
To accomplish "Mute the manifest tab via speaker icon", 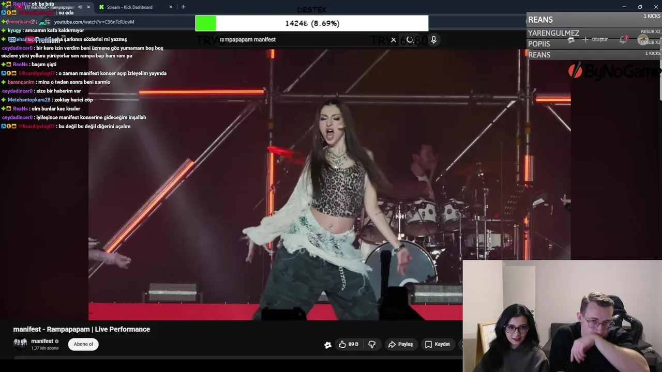I will coord(80,7).
